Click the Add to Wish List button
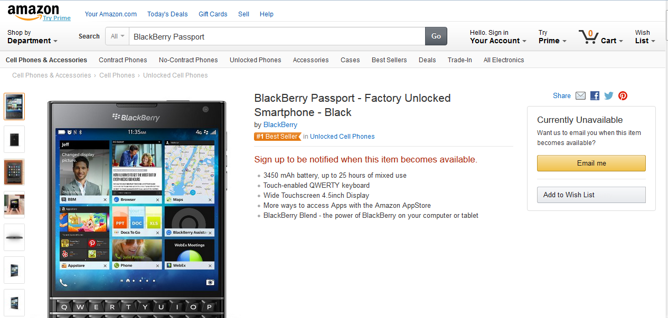668x318 pixels. (x=591, y=195)
